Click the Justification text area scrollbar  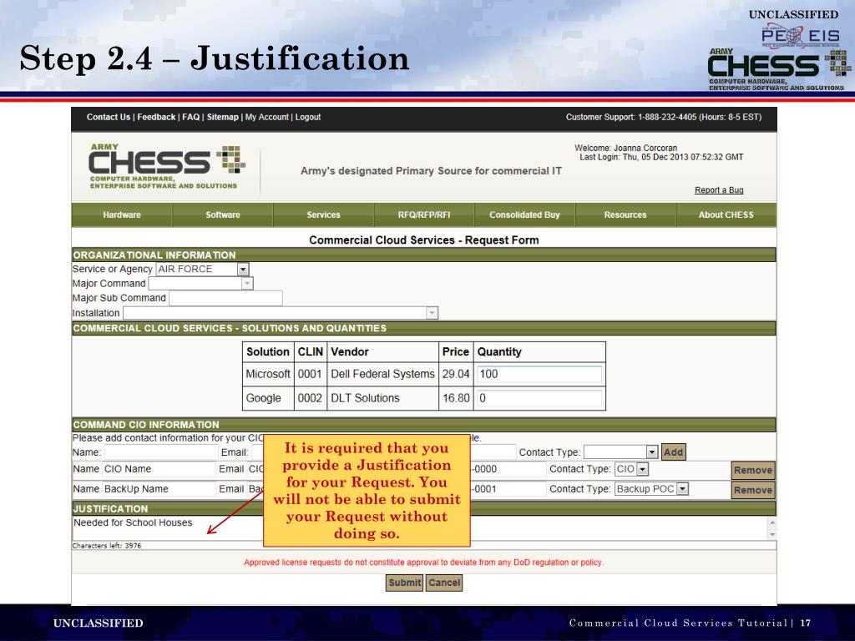tap(772, 528)
